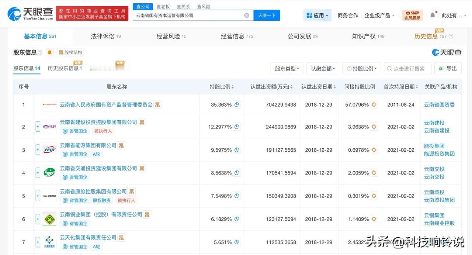472x255 pixels.
Task: Sort by 认缴出资额(万元) column header
Action: click(x=271, y=87)
